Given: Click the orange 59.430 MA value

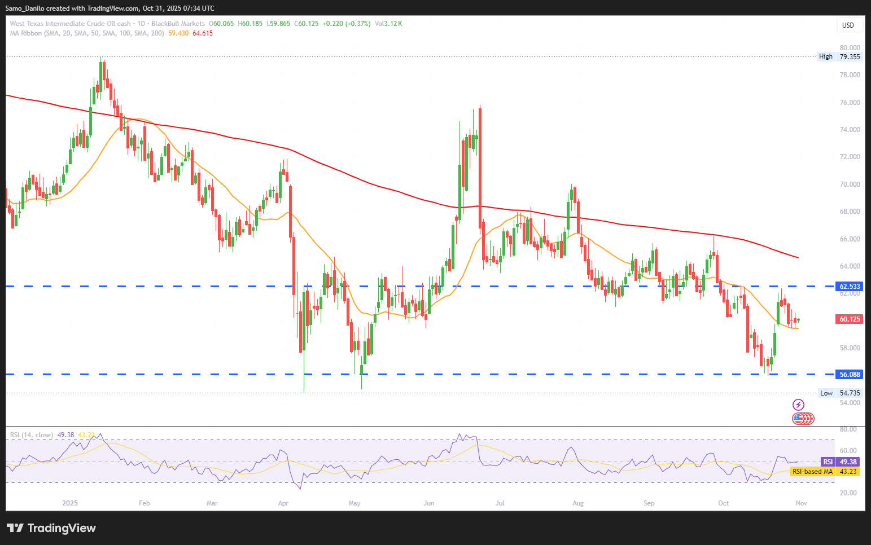Looking at the screenshot, I should (178, 33).
